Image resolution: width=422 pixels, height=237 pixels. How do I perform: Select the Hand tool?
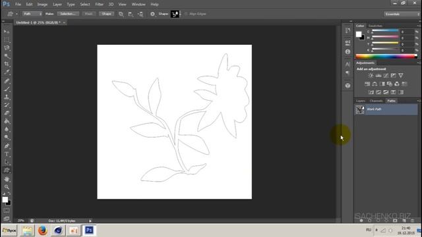tap(7, 179)
